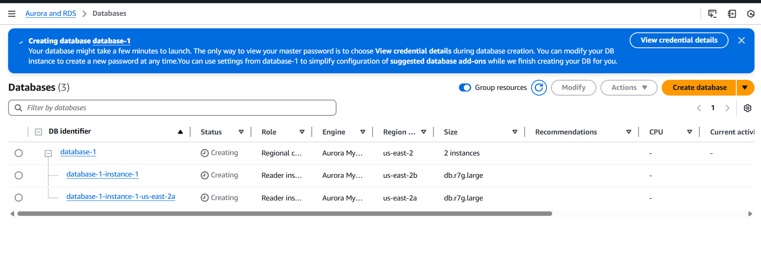Image resolution: width=761 pixels, height=260 pixels.
Task: Open table preferences gear icon
Action: coord(748,108)
